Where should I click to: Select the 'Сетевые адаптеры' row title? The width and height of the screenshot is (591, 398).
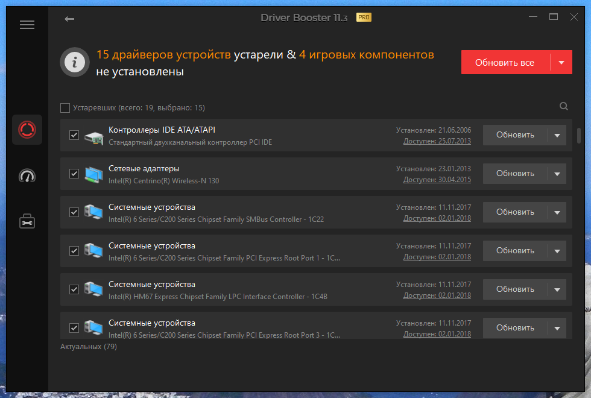pyautogui.click(x=144, y=168)
